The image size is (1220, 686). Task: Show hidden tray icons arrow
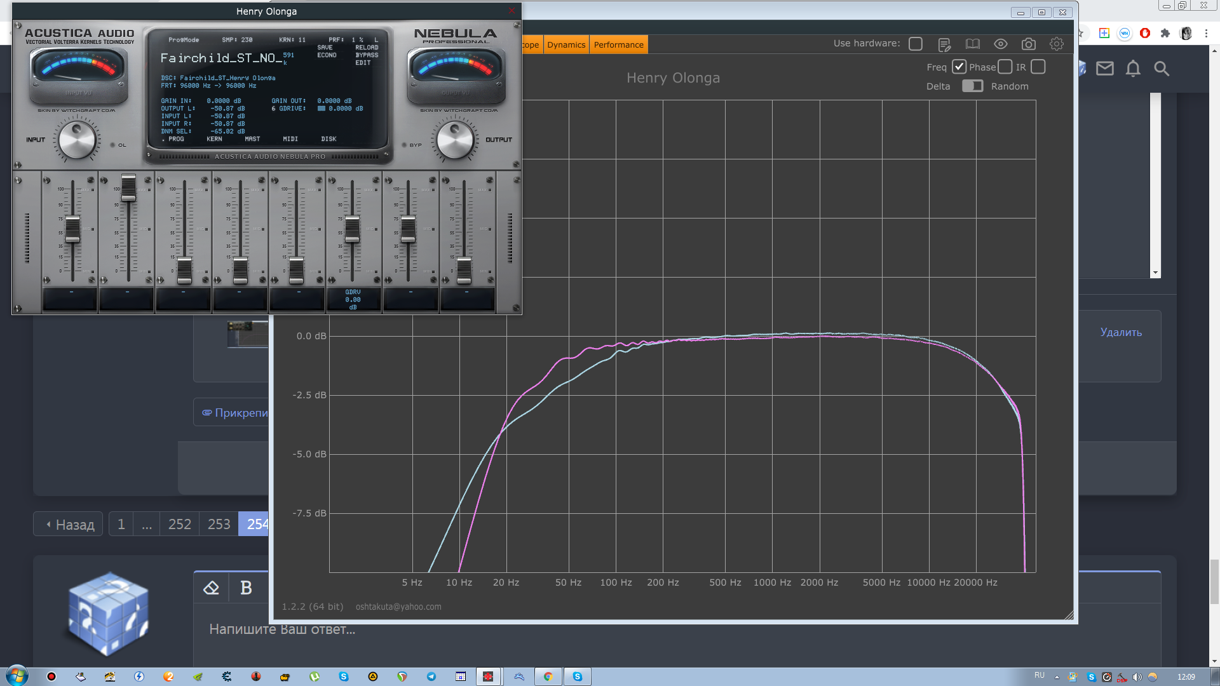pyautogui.click(x=1057, y=677)
